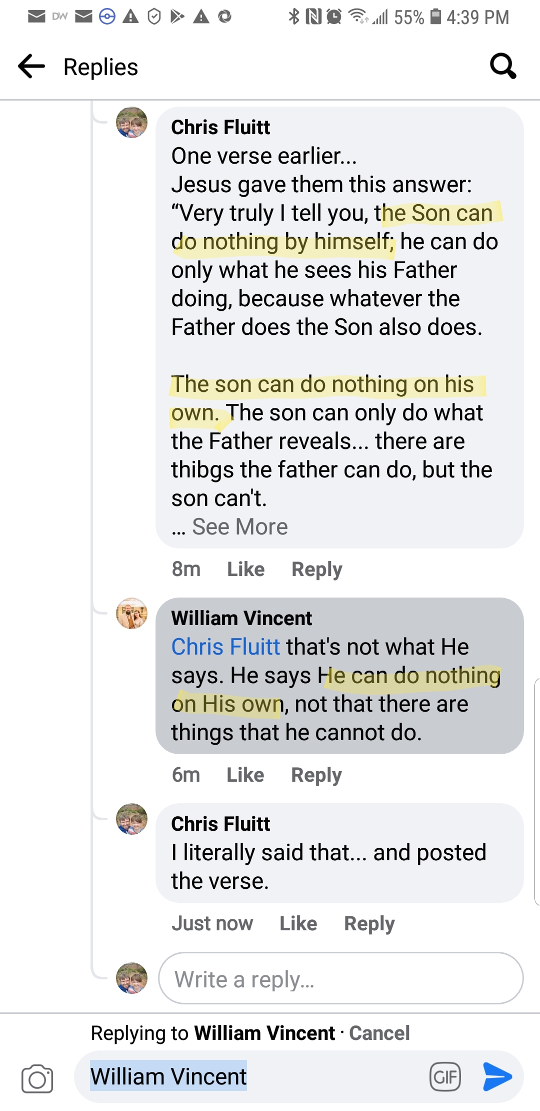
Task: Open search with the magnifying glass icon
Action: (502, 66)
